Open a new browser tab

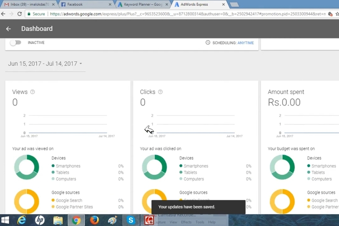point(234,5)
